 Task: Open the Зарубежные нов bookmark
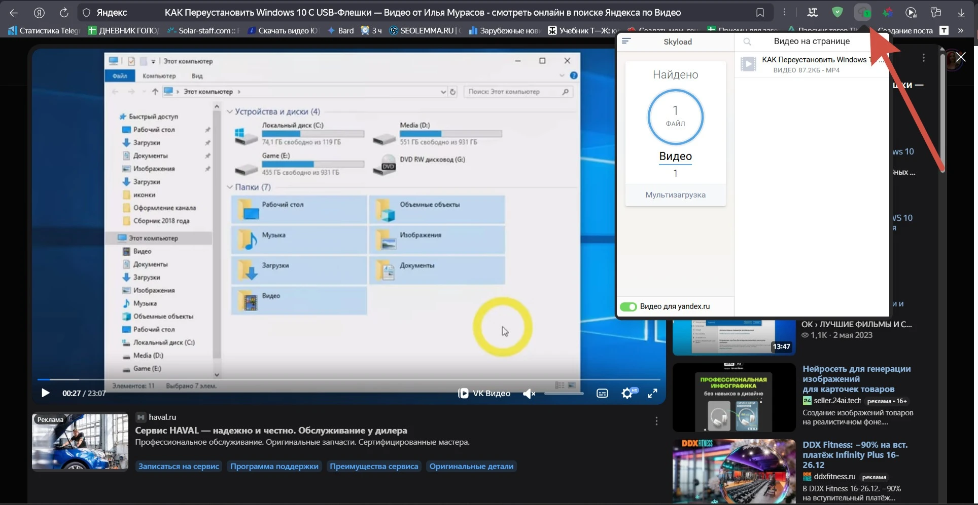coord(505,30)
